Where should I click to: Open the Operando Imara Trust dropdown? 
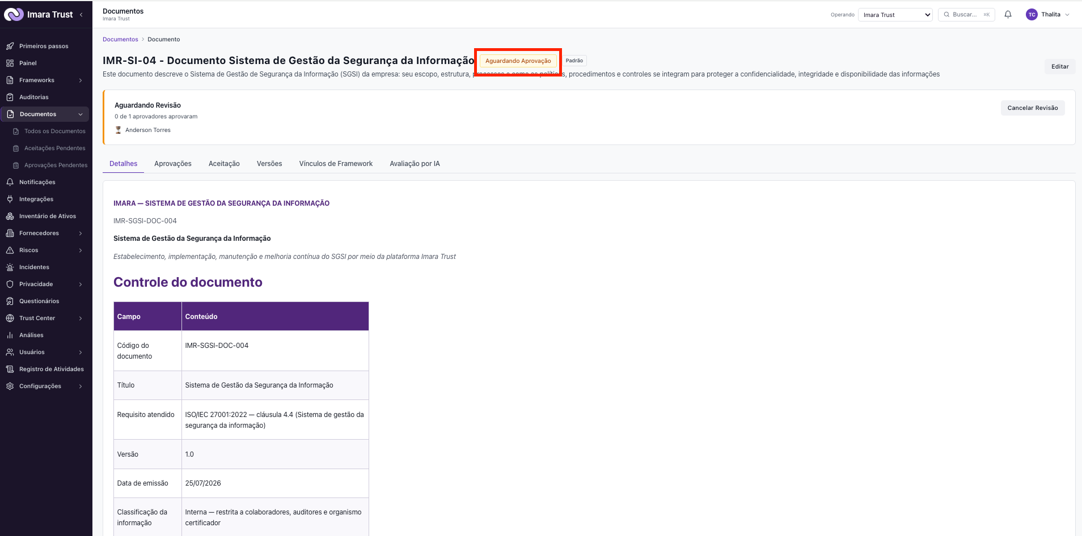(x=895, y=15)
